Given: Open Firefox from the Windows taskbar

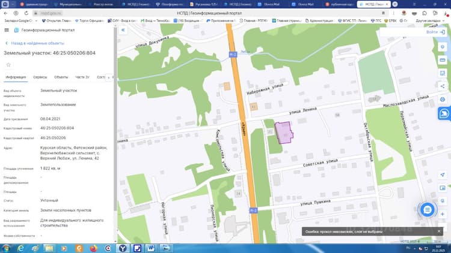Looking at the screenshot, I should (93, 248).
